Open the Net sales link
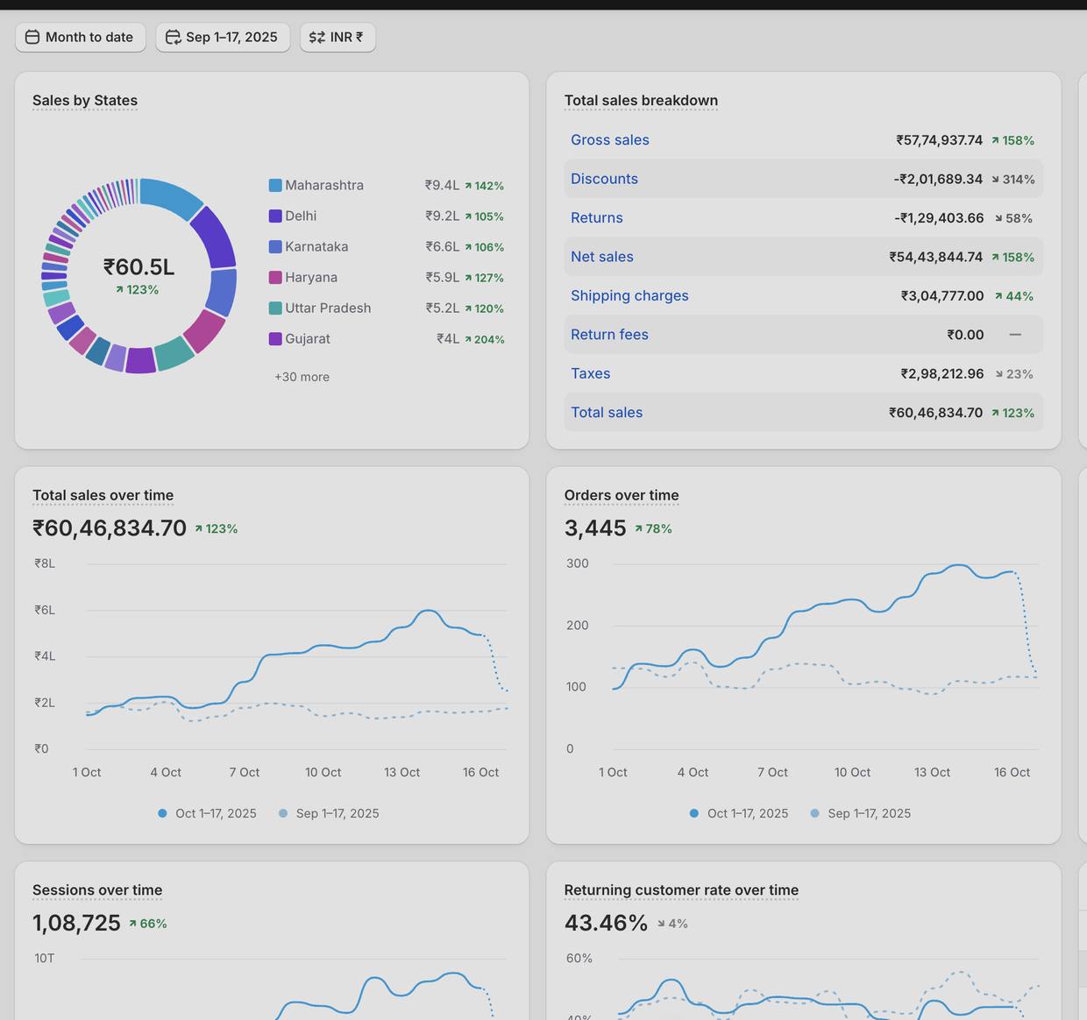Viewport: 1087px width, 1020px height. coord(602,257)
